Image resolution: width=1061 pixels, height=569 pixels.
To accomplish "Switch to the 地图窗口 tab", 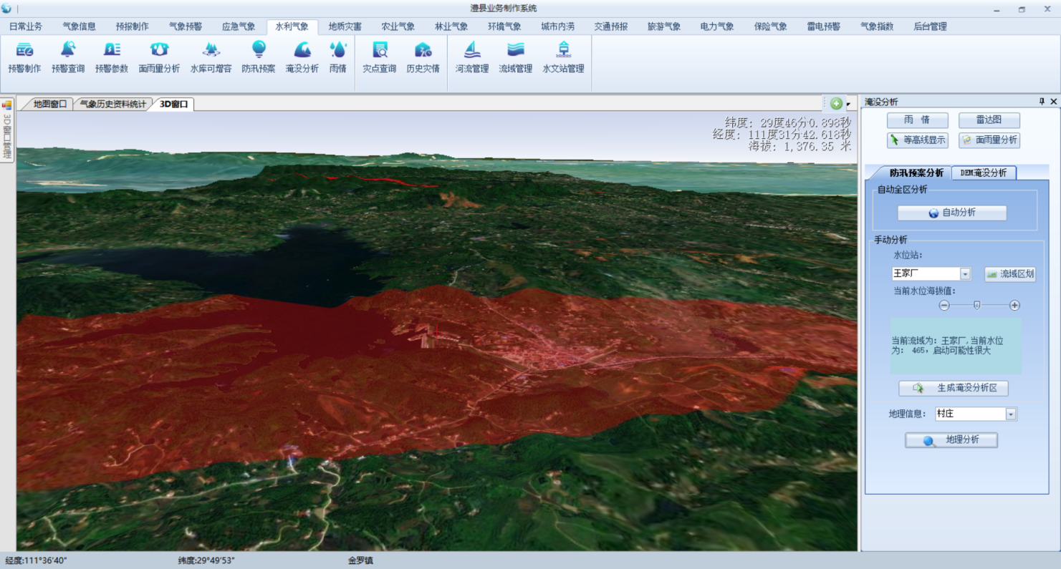I will point(49,104).
